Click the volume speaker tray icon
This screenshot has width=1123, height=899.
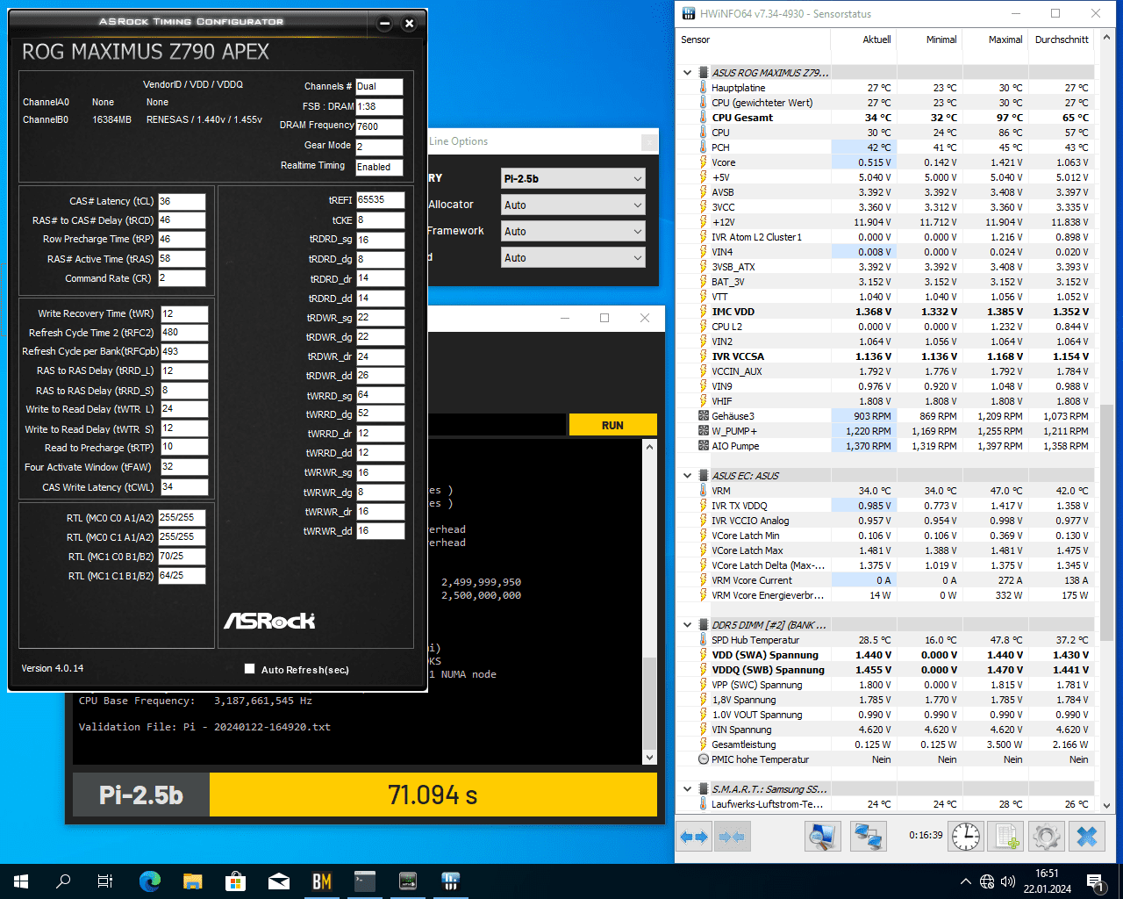1008,881
